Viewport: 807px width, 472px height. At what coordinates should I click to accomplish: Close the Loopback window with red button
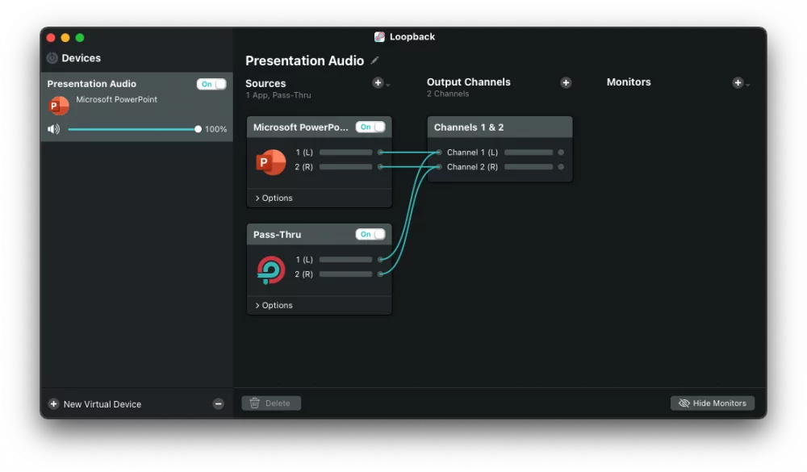coord(50,38)
